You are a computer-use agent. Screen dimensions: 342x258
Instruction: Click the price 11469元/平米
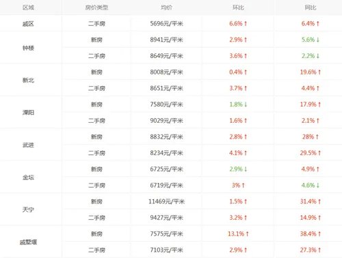click(166, 201)
